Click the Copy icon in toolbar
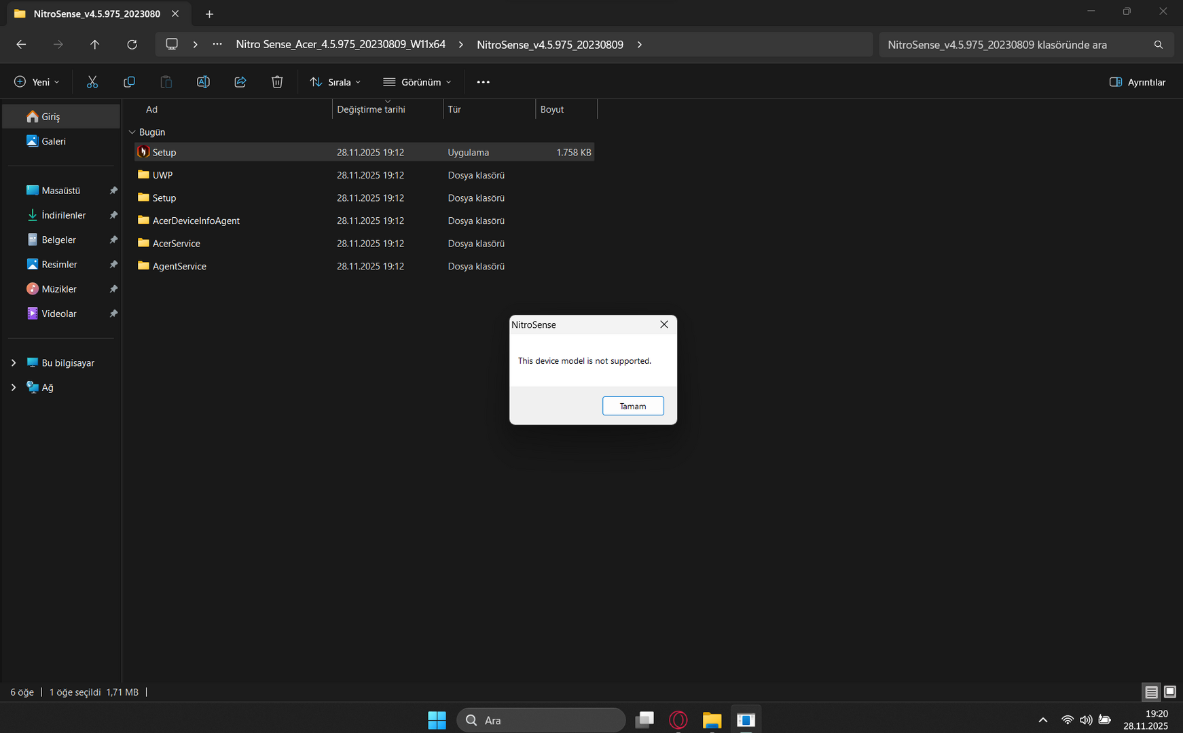Screen dimensions: 1183x733 (x=129, y=82)
